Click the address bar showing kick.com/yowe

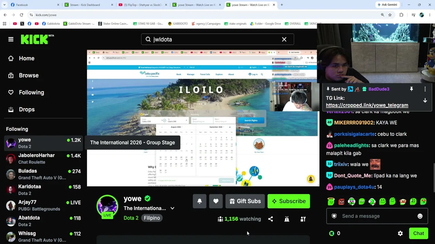click(x=204, y=15)
